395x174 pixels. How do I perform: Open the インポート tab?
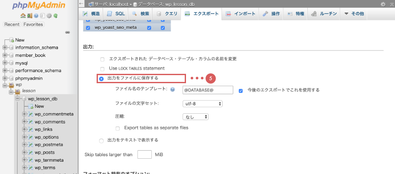coord(240,14)
